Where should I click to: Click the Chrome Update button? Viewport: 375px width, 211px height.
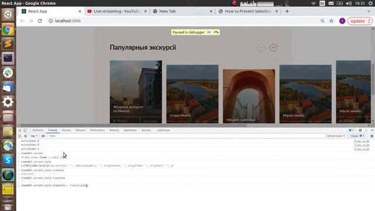[360, 21]
